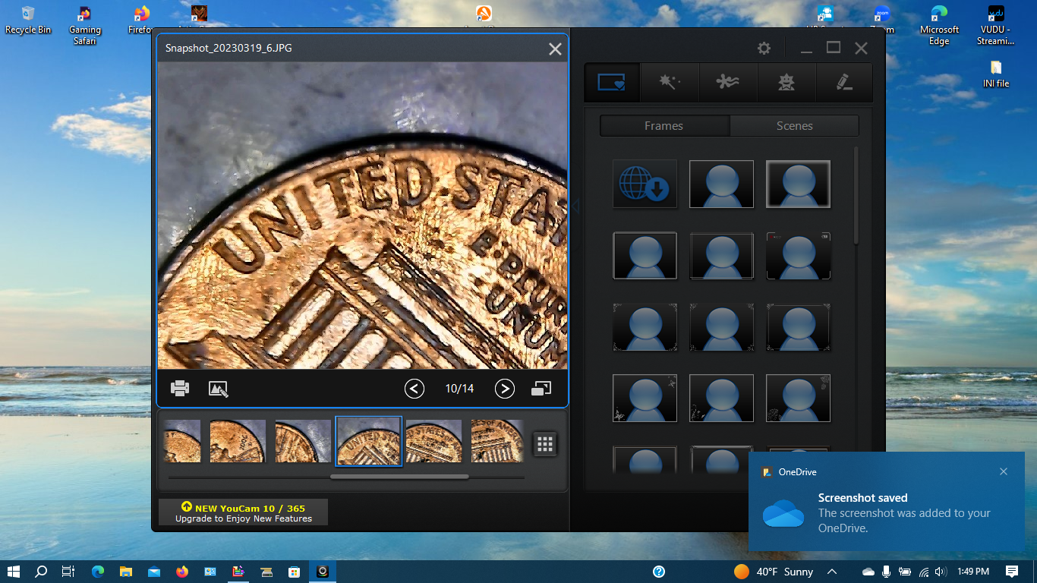Apply the middle frame in the third row
The height and width of the screenshot is (583, 1037).
(x=721, y=327)
